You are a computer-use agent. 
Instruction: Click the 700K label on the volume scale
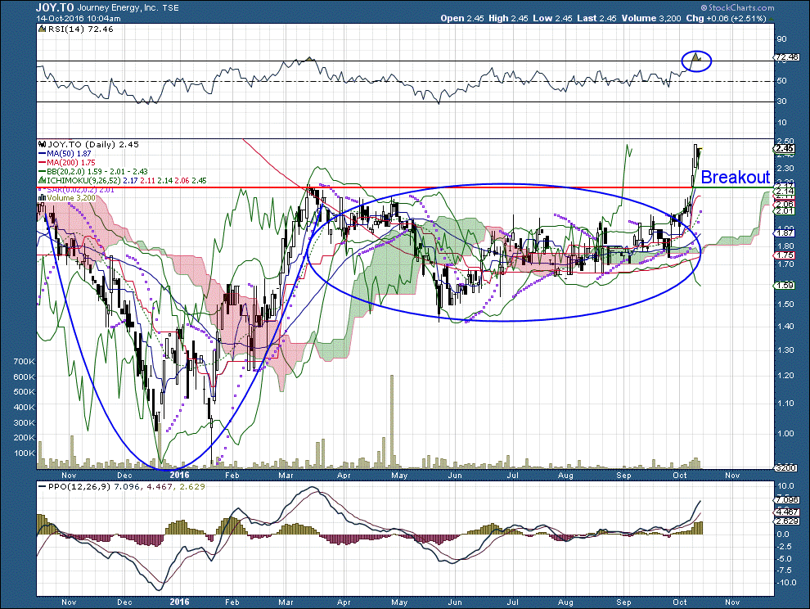pyautogui.click(x=24, y=361)
